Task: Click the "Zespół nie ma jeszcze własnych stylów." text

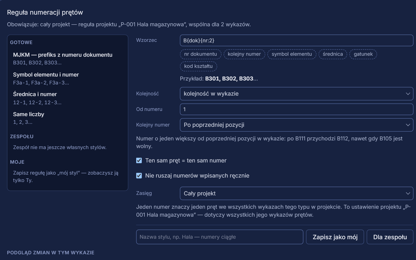Action: (60, 147)
